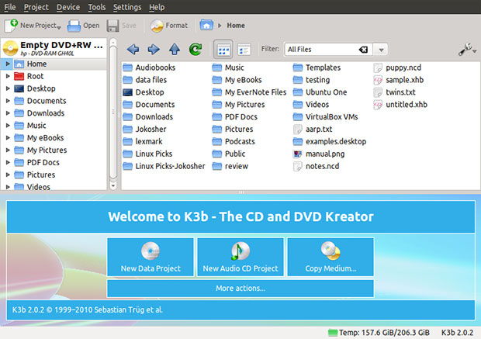
Task: Select the untitled.xhb file name
Action: (x=407, y=105)
